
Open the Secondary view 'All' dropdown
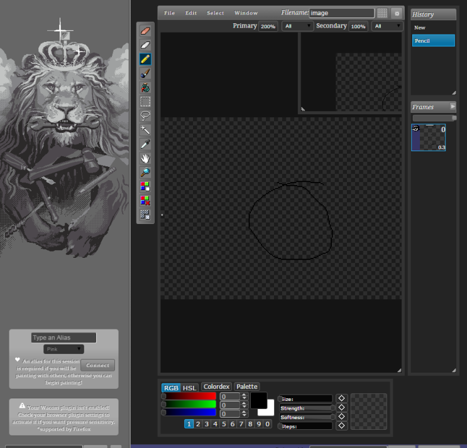pyautogui.click(x=387, y=26)
